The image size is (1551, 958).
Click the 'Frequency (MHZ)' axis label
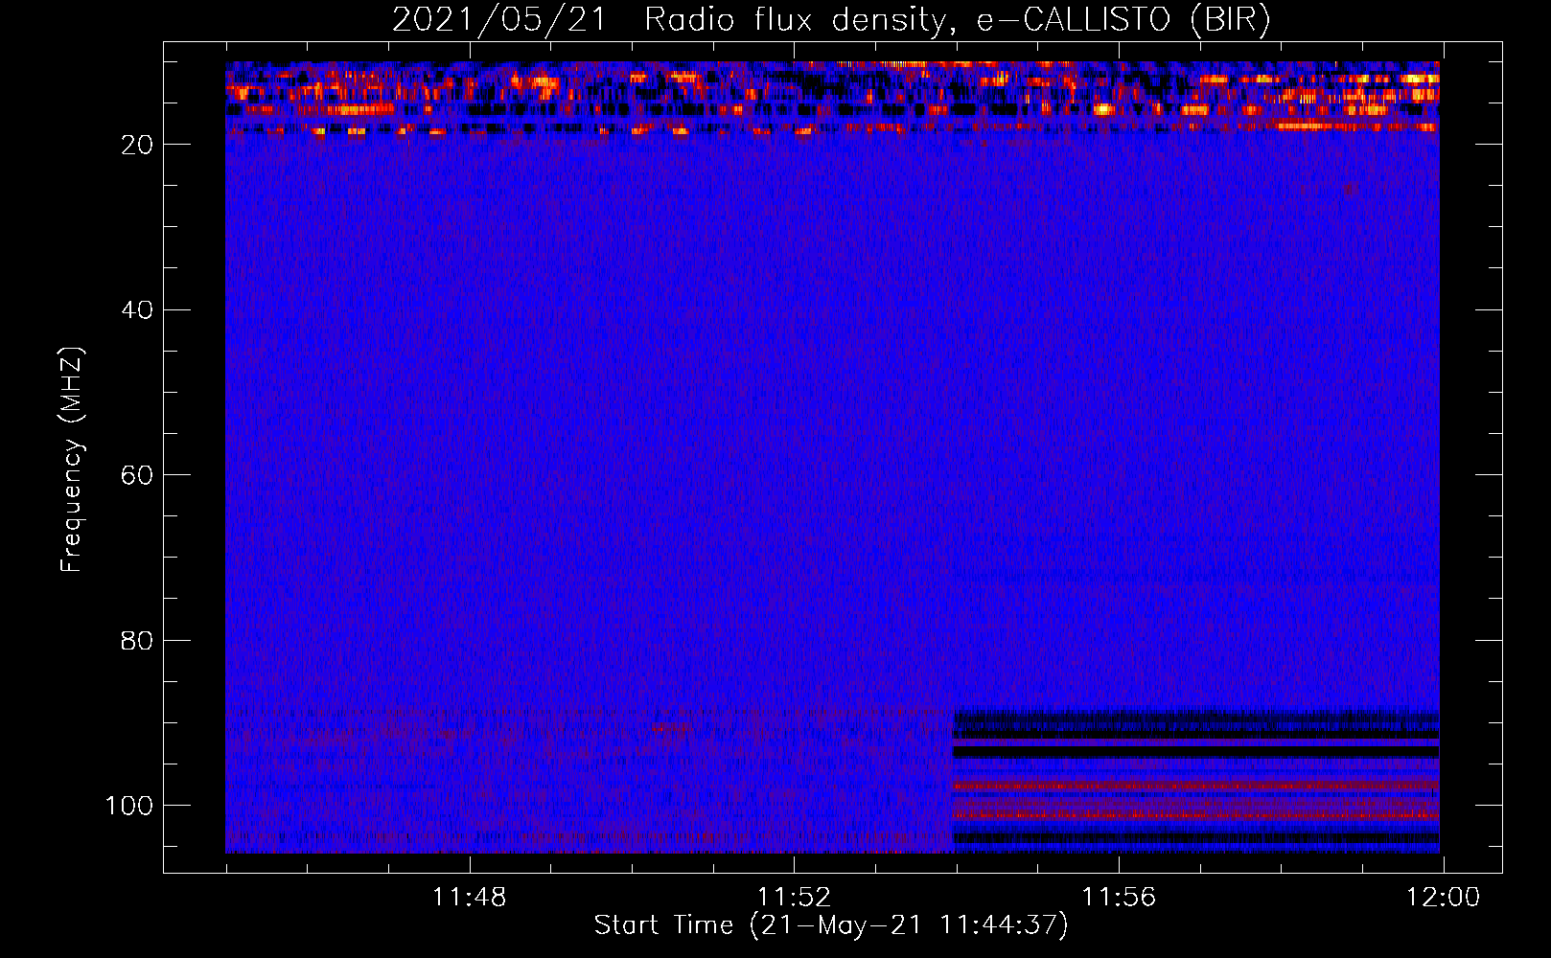(72, 459)
